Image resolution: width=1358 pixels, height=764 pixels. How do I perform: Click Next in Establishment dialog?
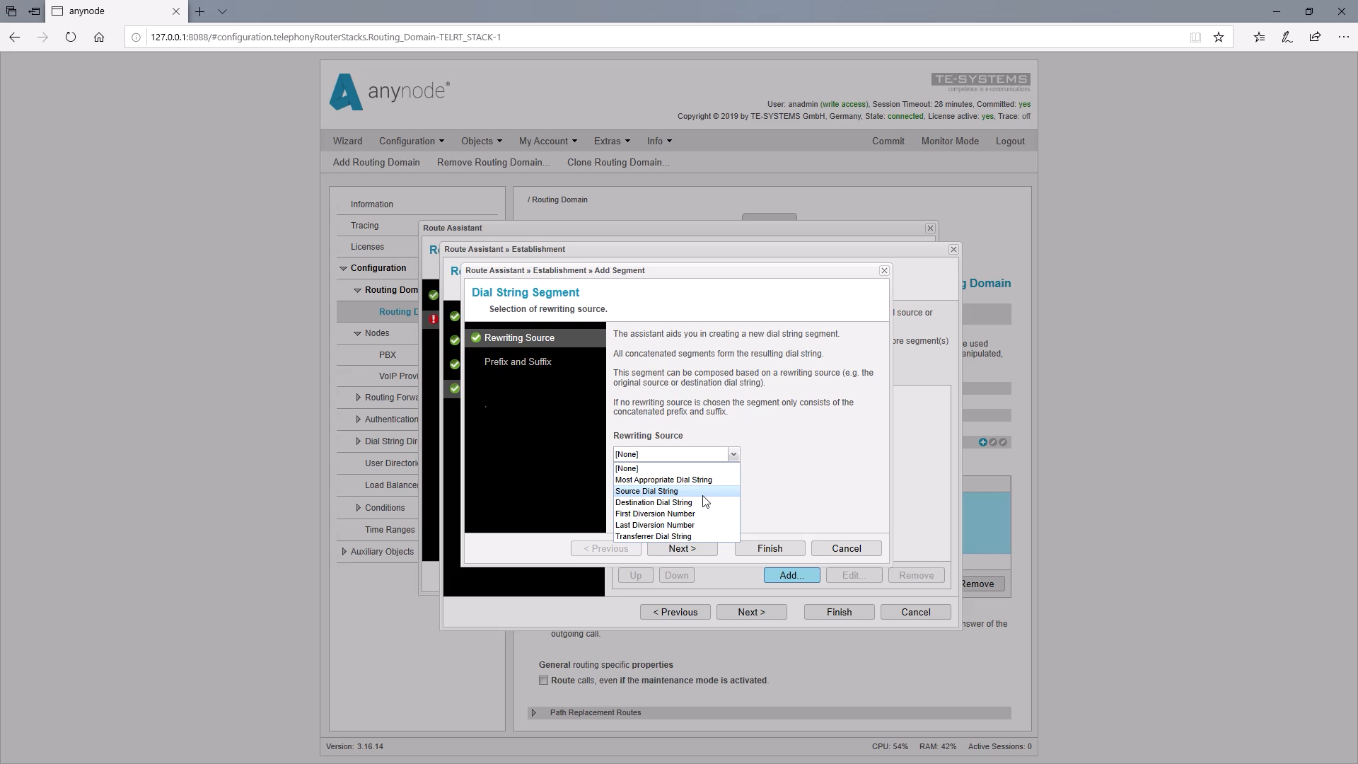(x=752, y=613)
